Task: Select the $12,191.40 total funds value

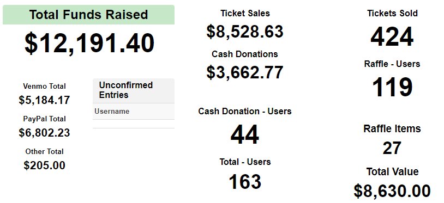Action: (89, 44)
